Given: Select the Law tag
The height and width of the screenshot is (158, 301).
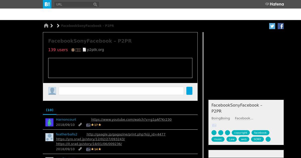Looking at the screenshot, I should tap(232, 139).
